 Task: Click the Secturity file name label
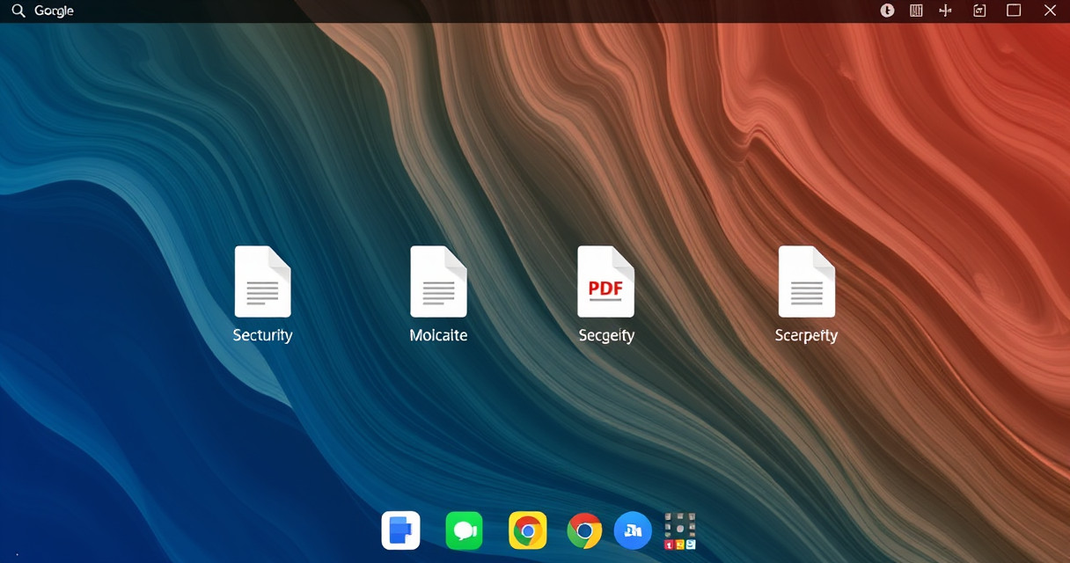262,335
